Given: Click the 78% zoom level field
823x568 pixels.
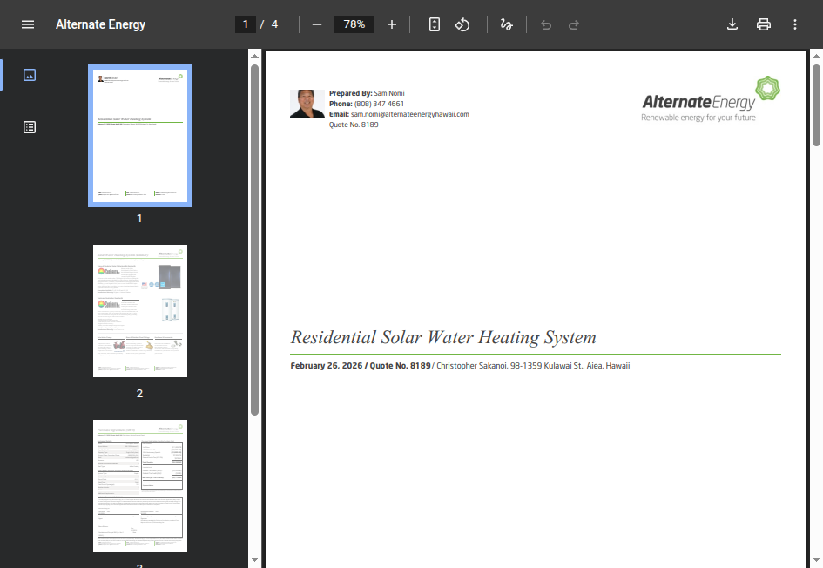Looking at the screenshot, I should [x=354, y=24].
